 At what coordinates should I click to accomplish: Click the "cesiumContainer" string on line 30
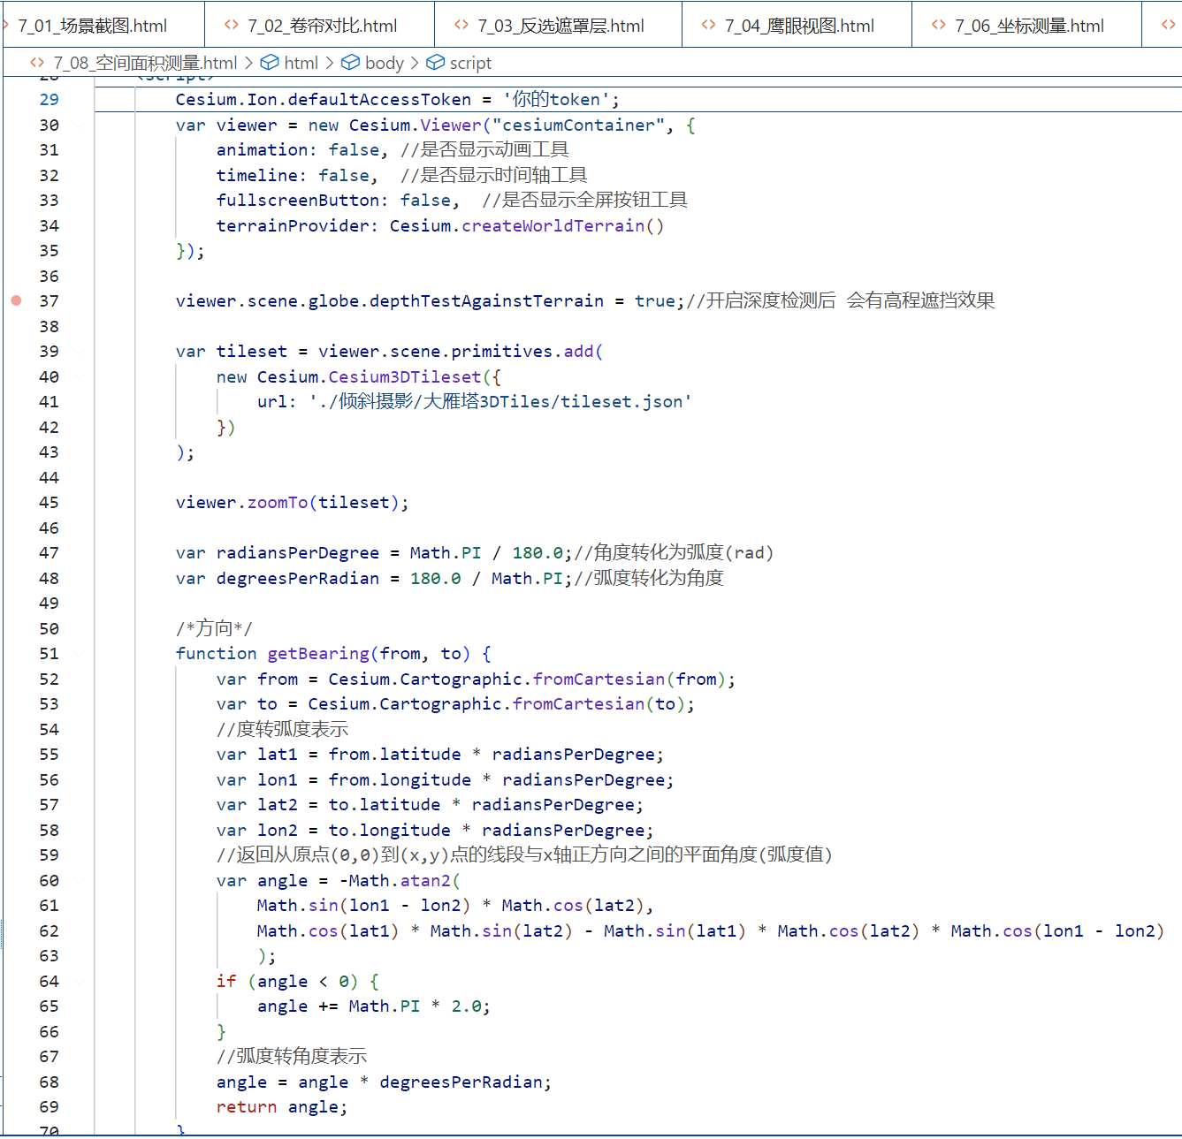point(578,125)
